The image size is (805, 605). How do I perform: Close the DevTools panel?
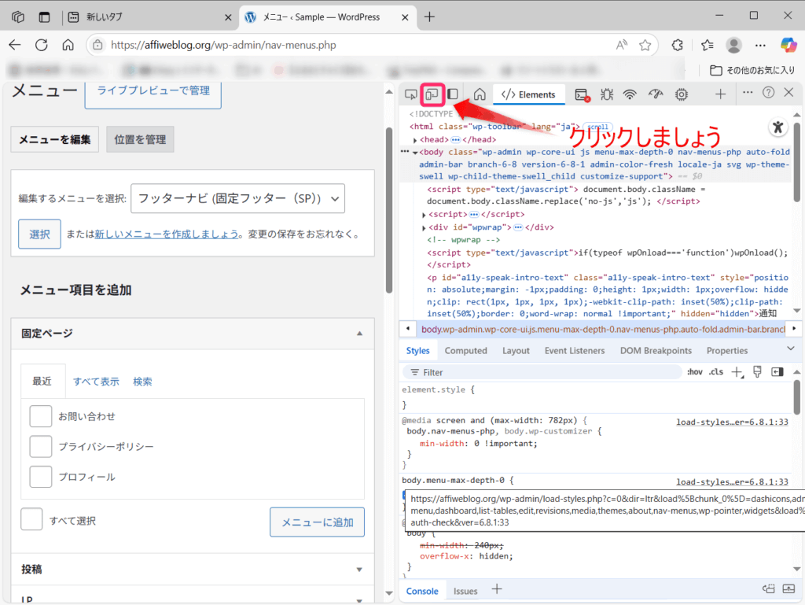pos(788,93)
